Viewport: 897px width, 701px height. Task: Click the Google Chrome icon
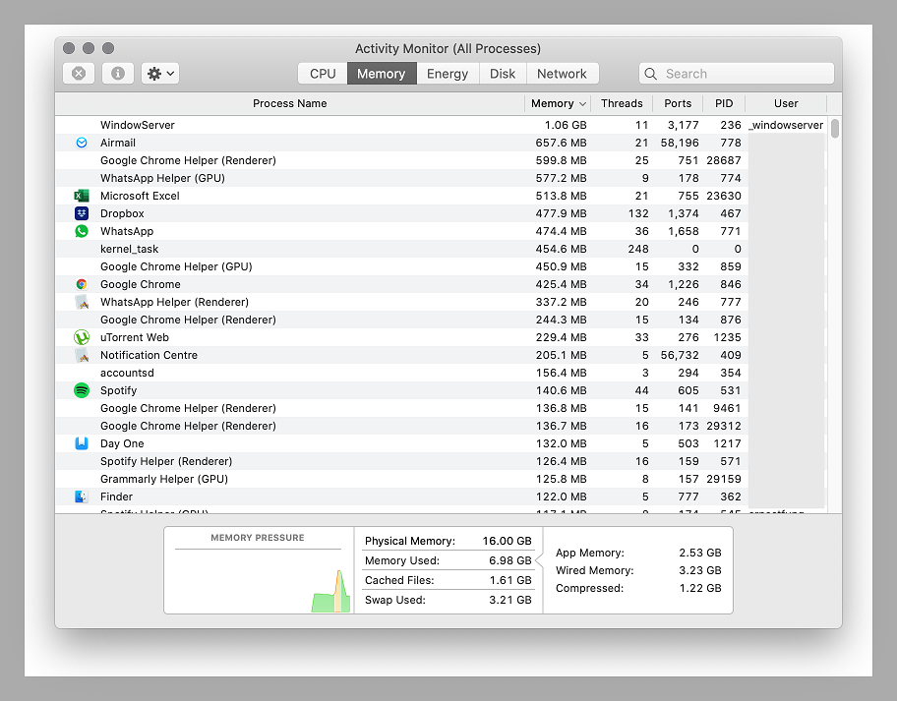pos(82,284)
